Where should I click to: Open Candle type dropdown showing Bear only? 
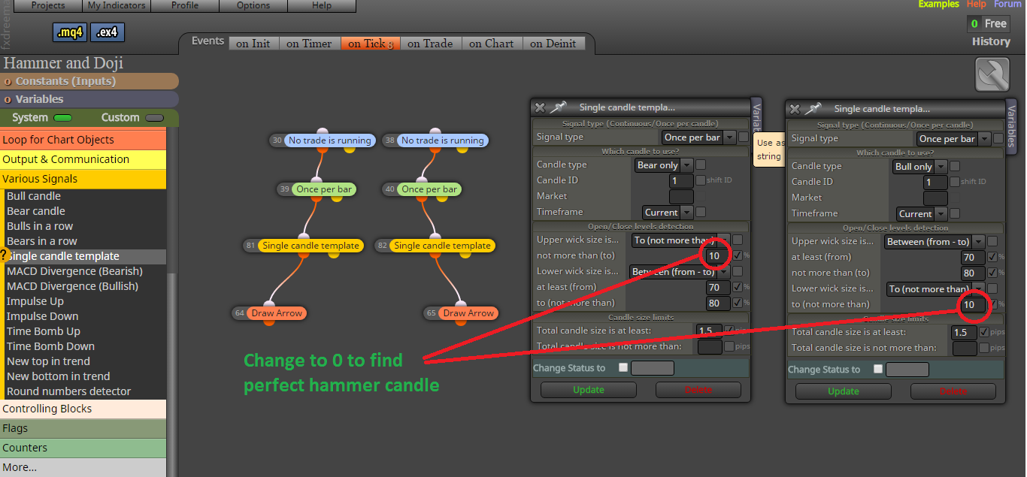[663, 165]
